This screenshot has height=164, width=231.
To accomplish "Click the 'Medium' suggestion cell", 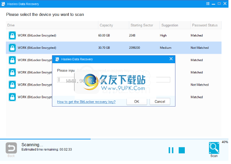I will [x=166, y=48].
